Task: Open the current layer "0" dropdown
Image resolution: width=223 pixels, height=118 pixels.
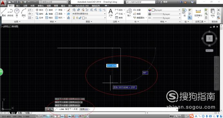Action: [x=89, y=18]
